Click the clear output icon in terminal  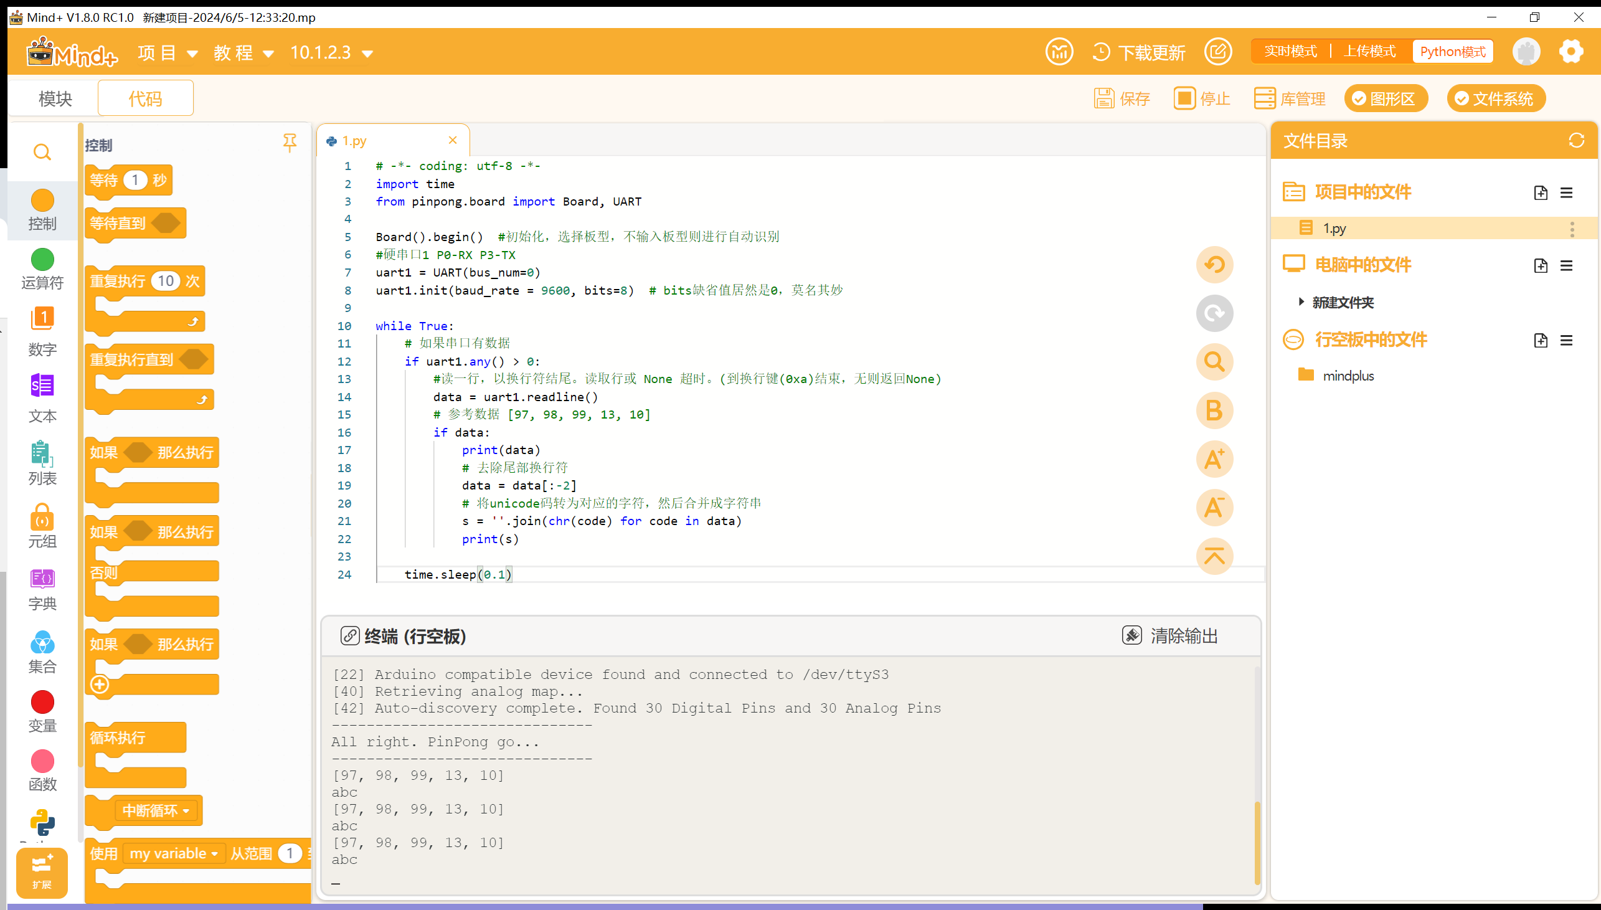click(x=1131, y=635)
